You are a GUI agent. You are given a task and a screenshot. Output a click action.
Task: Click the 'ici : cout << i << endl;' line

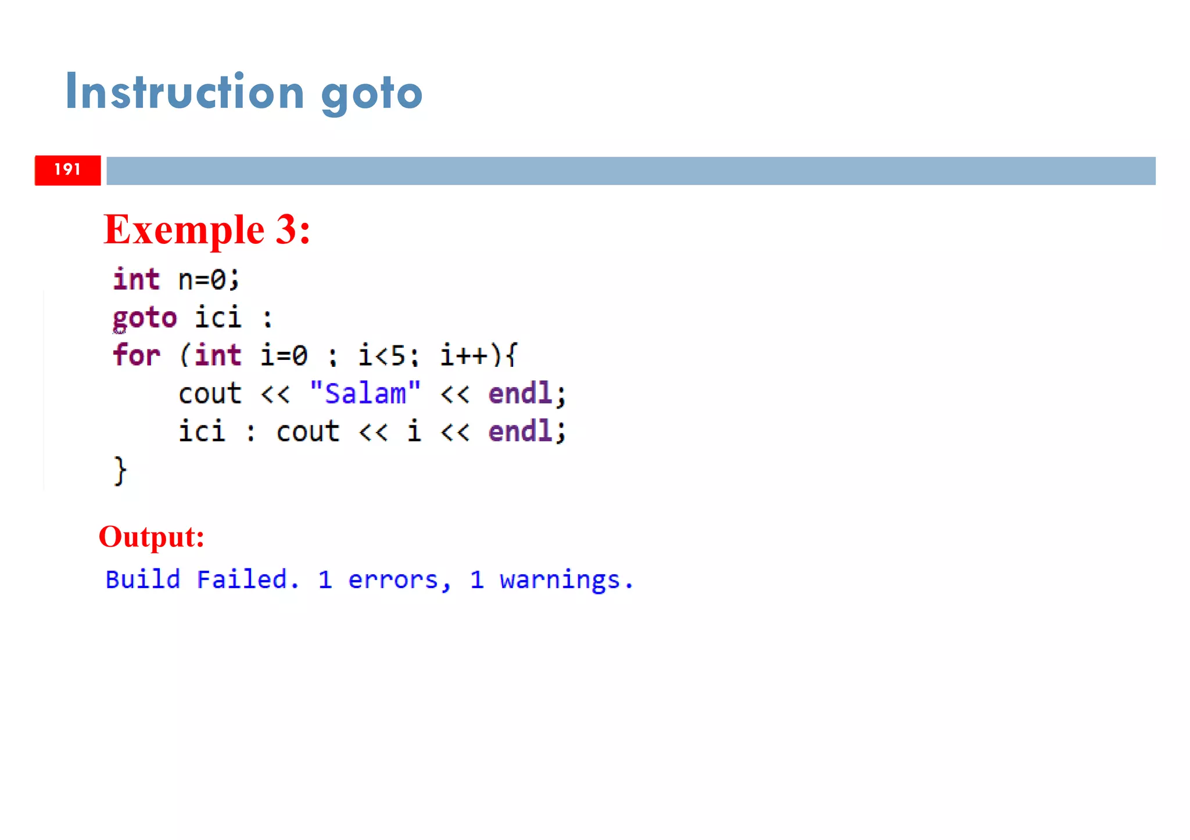pyautogui.click(x=372, y=431)
